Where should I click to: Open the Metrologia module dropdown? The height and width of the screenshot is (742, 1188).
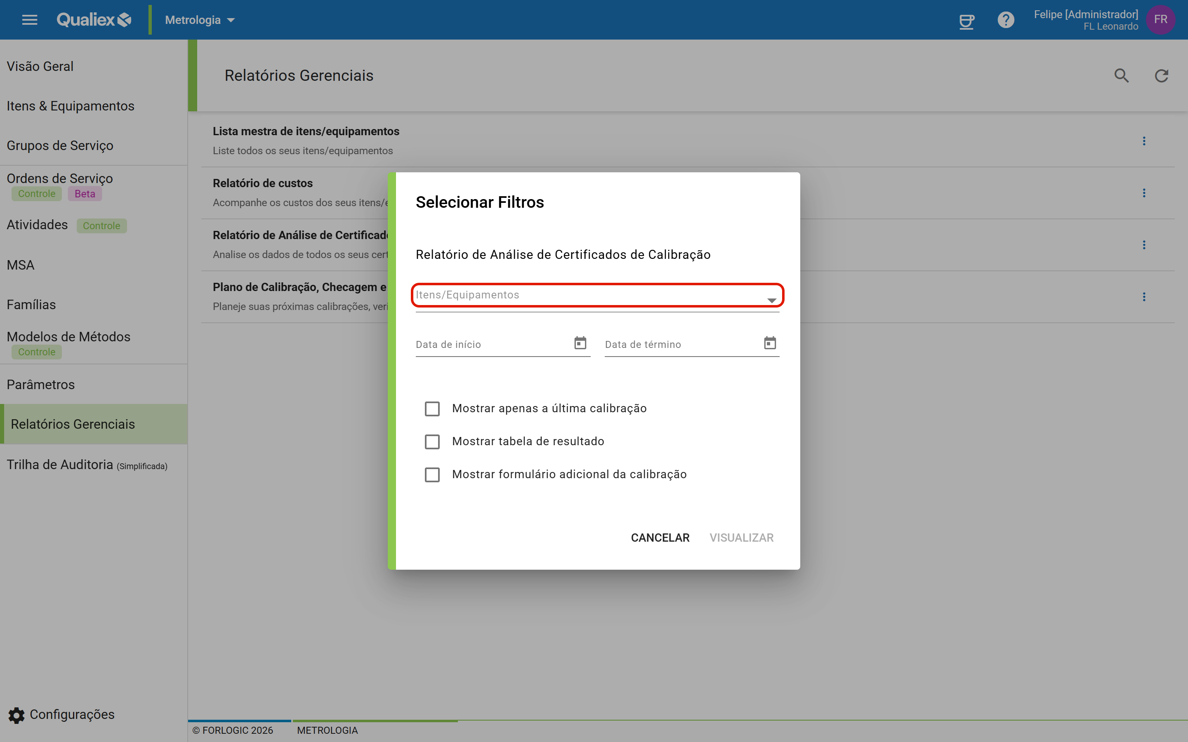[200, 20]
